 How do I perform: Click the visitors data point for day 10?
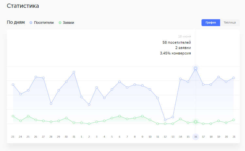150,89
